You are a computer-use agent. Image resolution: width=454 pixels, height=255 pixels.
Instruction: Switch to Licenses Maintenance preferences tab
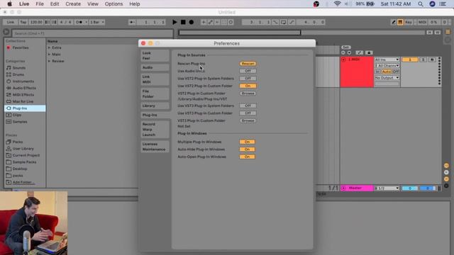pyautogui.click(x=155, y=147)
